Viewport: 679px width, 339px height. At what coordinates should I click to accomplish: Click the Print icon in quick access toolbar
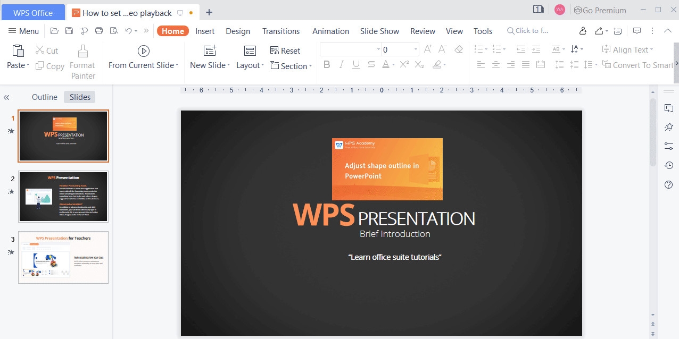98,31
